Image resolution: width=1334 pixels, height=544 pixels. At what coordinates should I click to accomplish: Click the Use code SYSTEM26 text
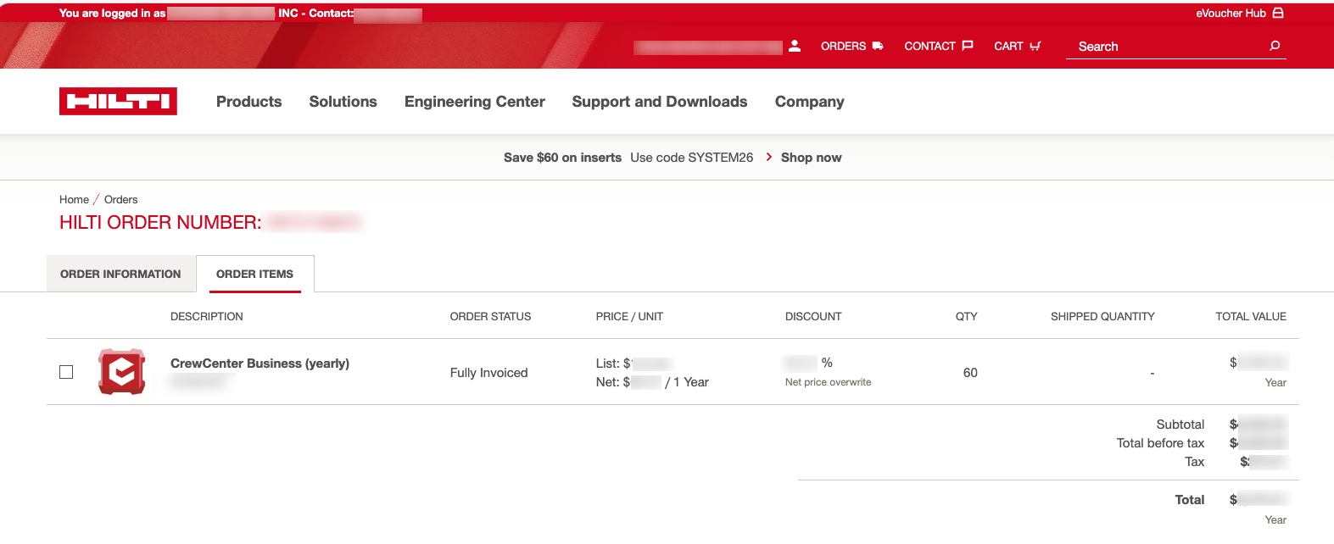point(691,158)
